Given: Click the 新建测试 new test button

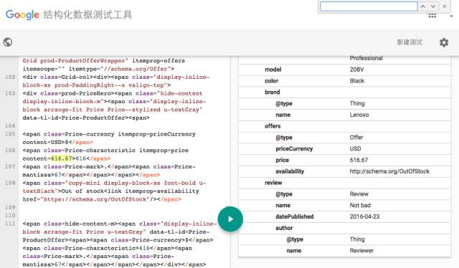Looking at the screenshot, I should [x=410, y=42].
